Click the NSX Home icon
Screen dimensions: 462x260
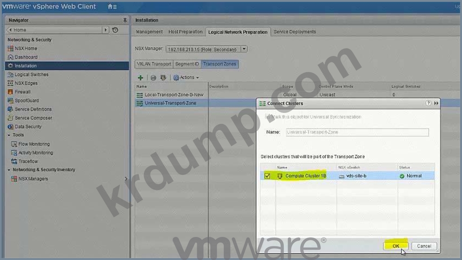[10, 48]
